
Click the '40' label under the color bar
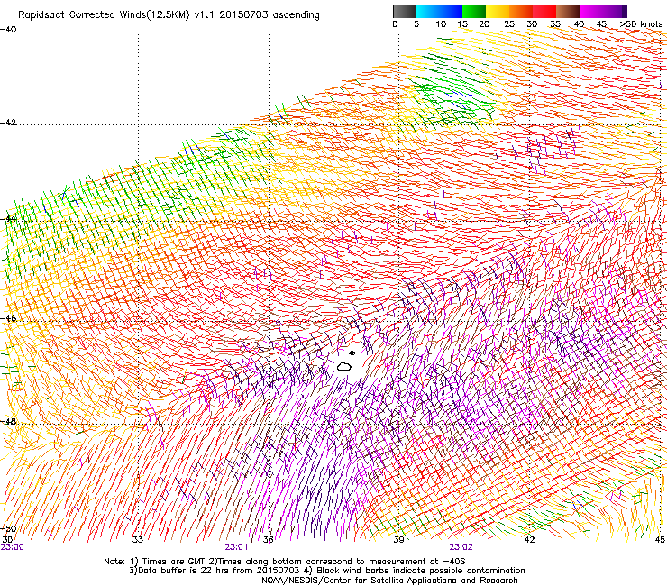(x=579, y=24)
